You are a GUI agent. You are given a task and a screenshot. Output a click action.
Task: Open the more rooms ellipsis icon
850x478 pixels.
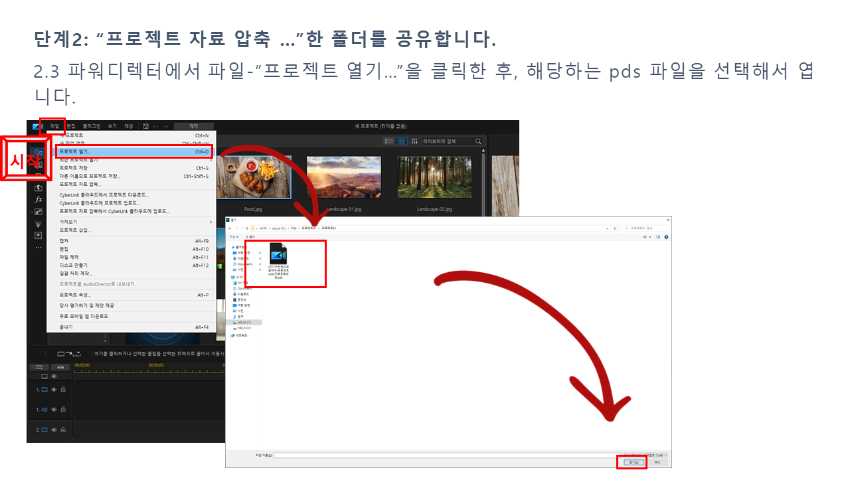click(39, 248)
